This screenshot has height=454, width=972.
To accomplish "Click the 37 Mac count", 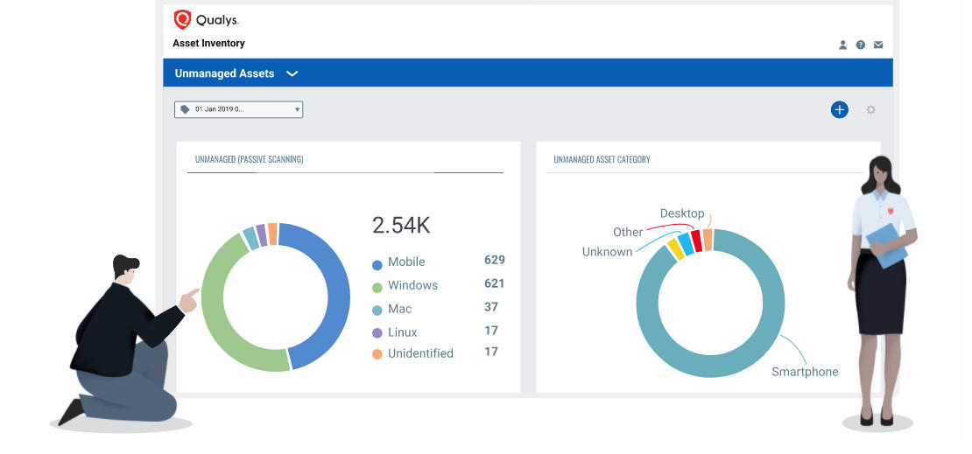I will (491, 307).
